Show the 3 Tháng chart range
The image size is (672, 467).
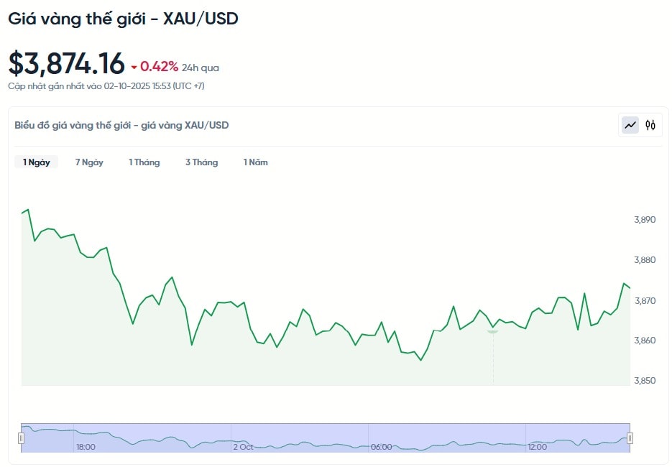201,162
